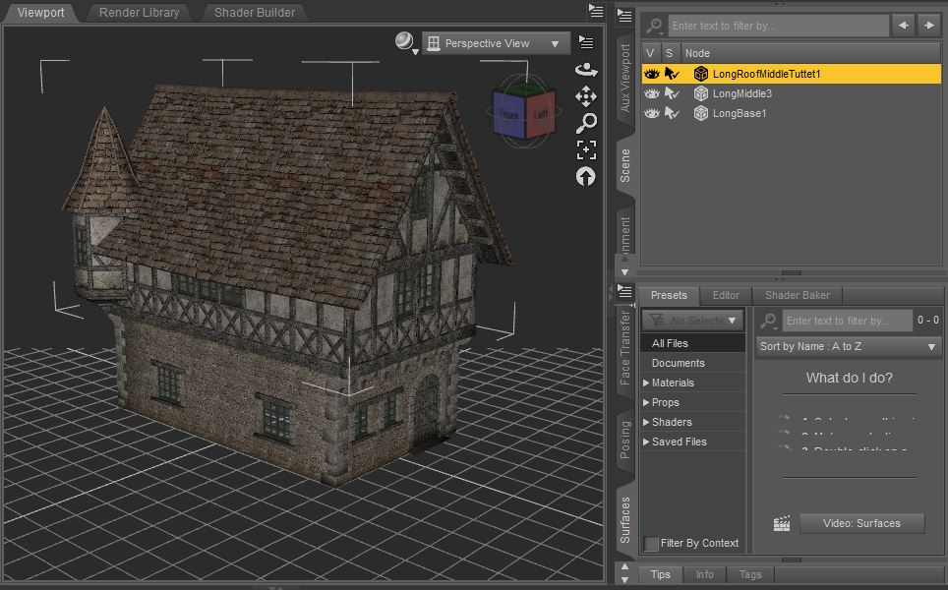Click the Video: Surfaces button

point(861,523)
